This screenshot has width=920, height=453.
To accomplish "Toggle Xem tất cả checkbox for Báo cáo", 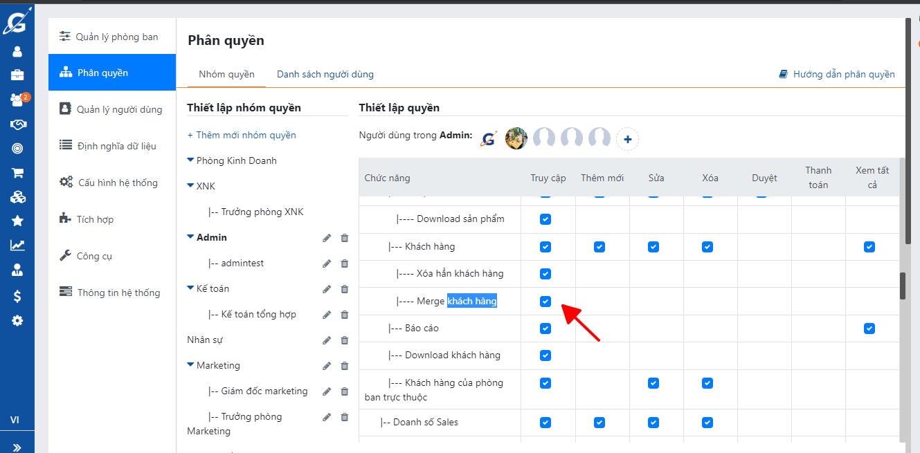I will [869, 329].
